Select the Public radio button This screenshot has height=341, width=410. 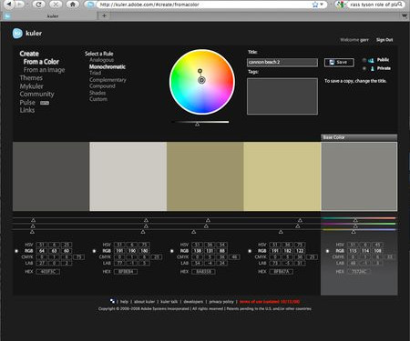(364, 60)
